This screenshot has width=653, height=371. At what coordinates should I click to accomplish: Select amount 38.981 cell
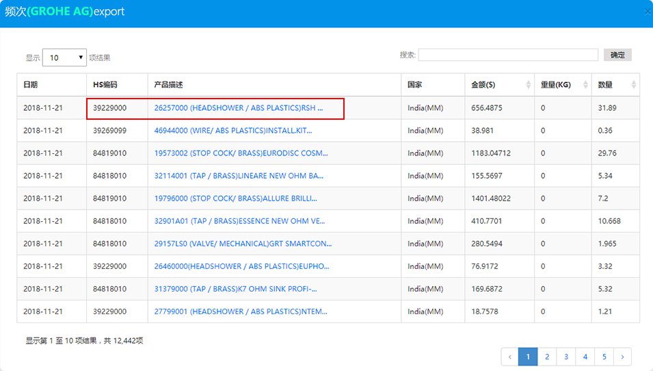tap(500, 131)
